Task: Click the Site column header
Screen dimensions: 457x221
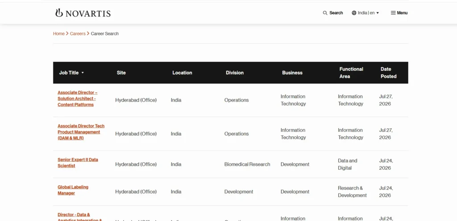Action: coord(121,73)
